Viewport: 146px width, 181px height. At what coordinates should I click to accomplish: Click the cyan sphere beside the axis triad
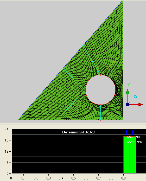(x=135, y=97)
